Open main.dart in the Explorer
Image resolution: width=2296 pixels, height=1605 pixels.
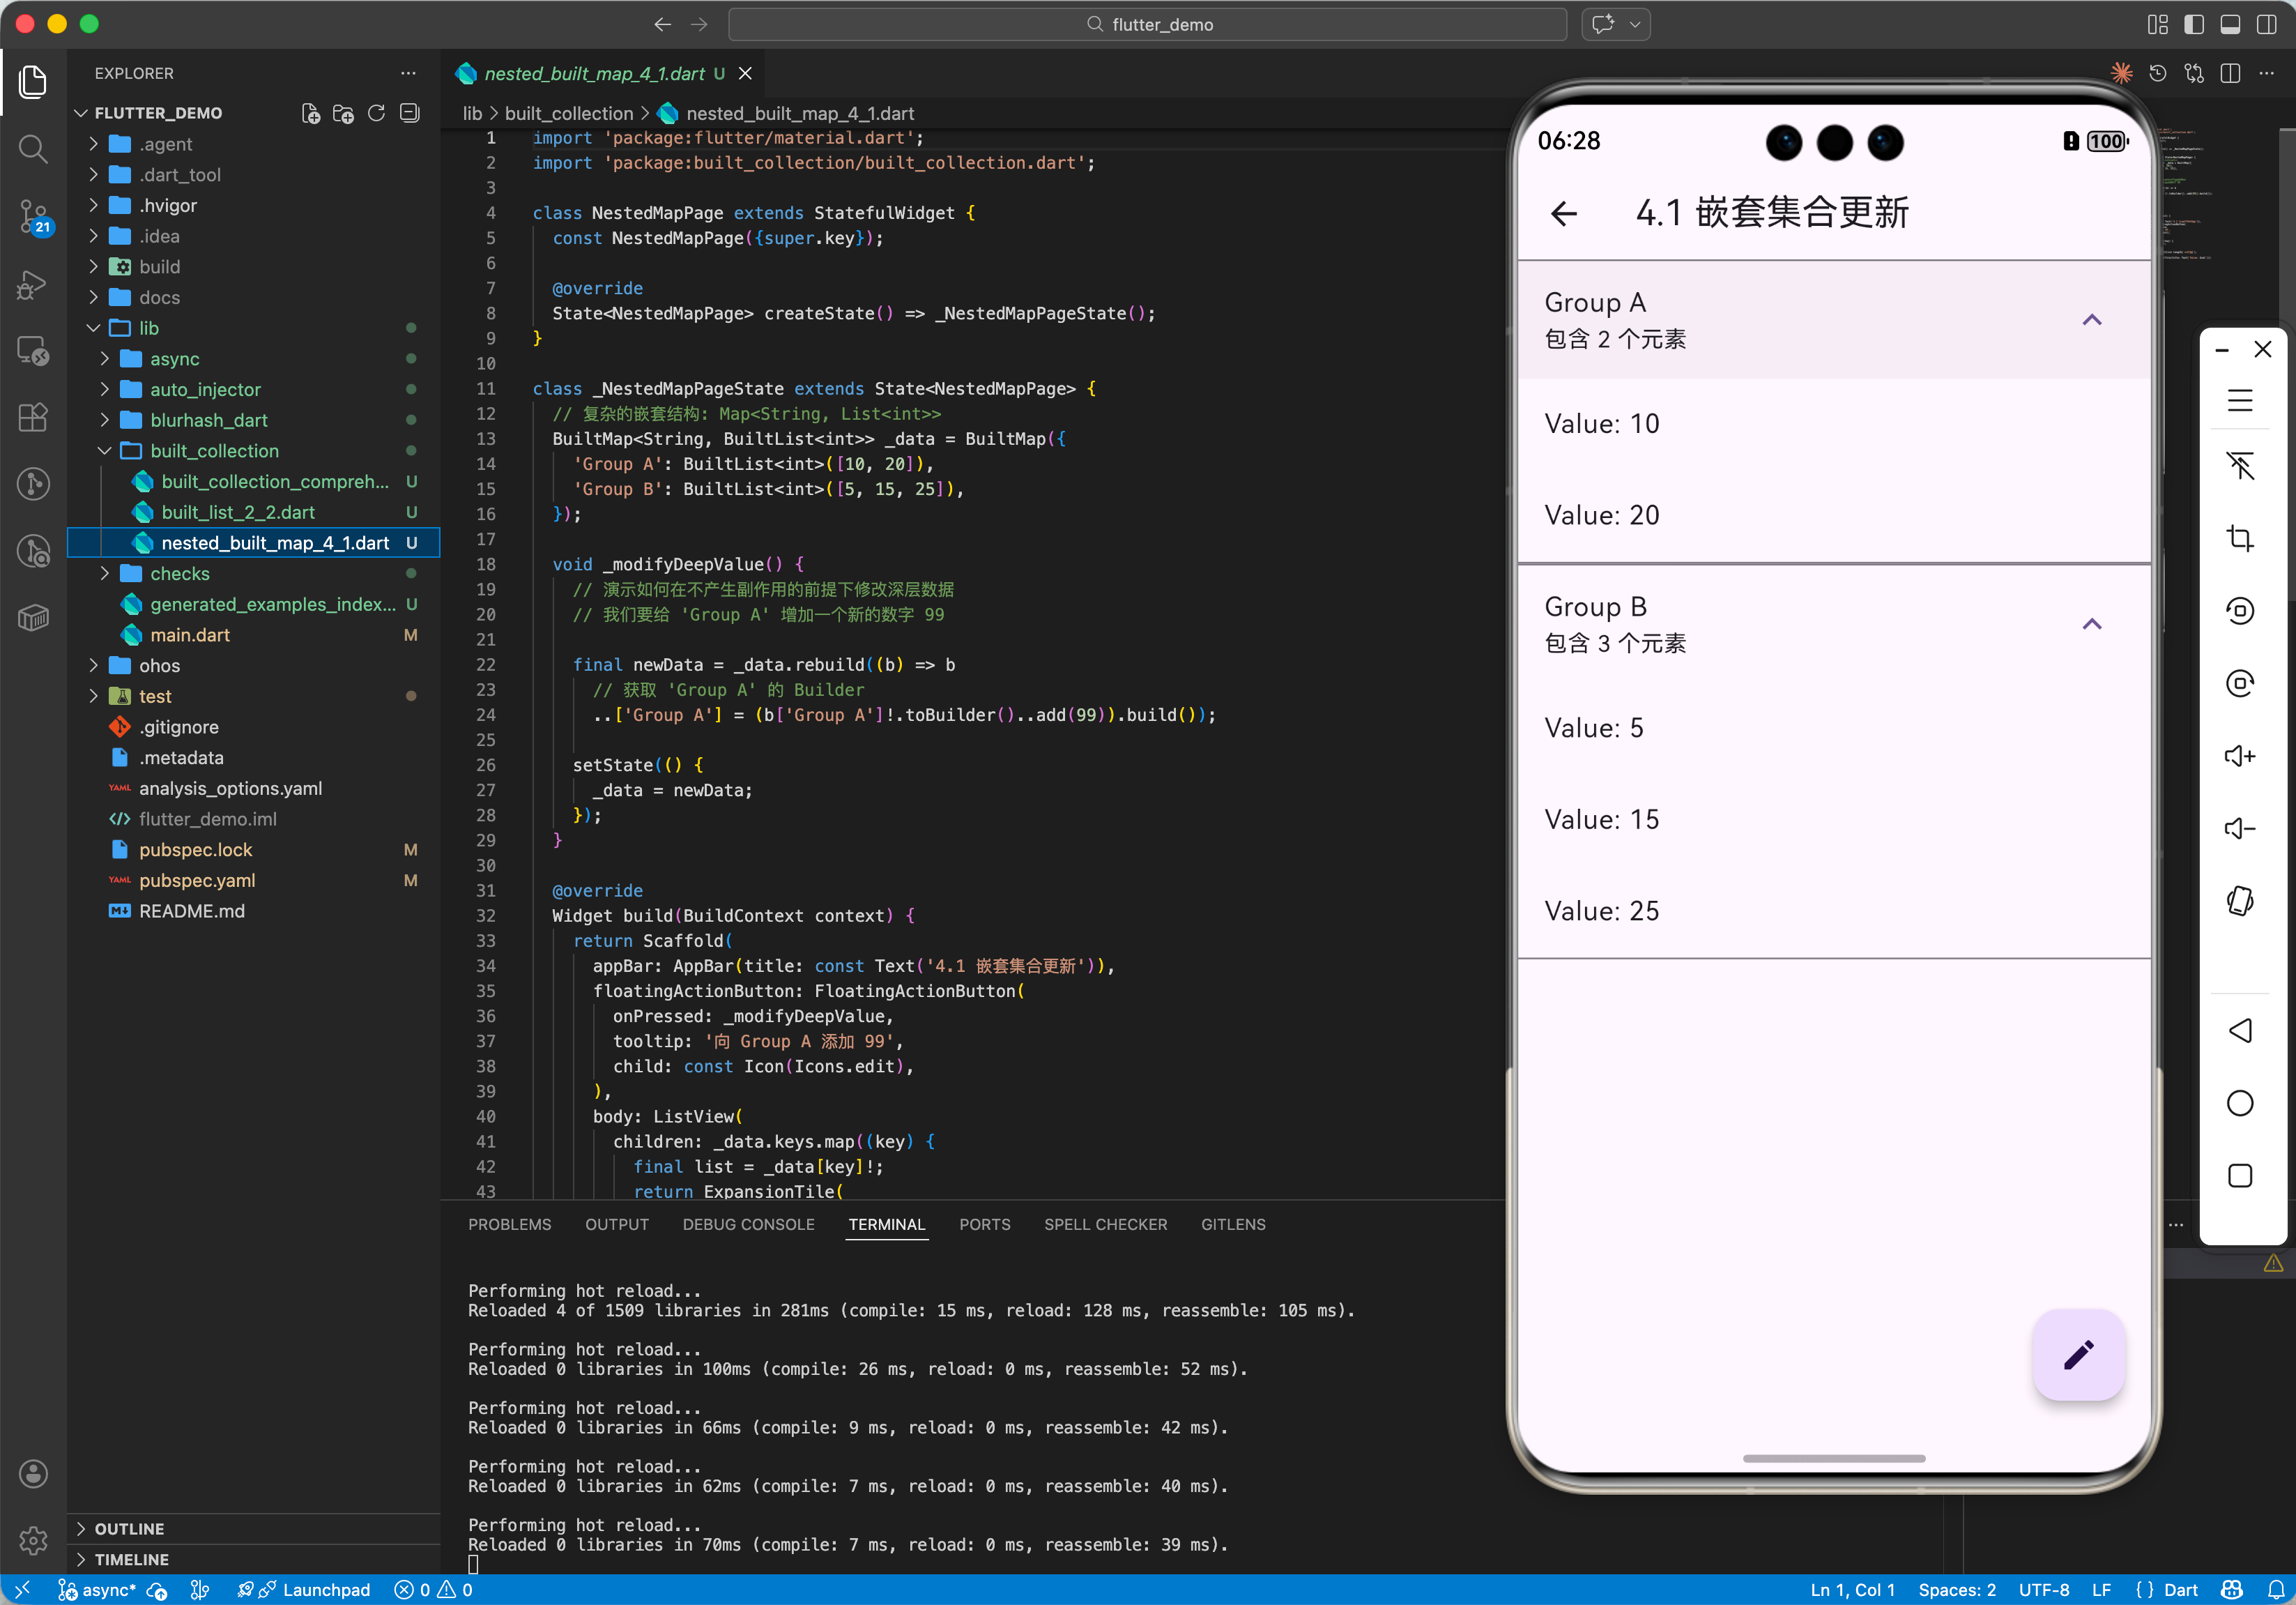(x=190, y=635)
